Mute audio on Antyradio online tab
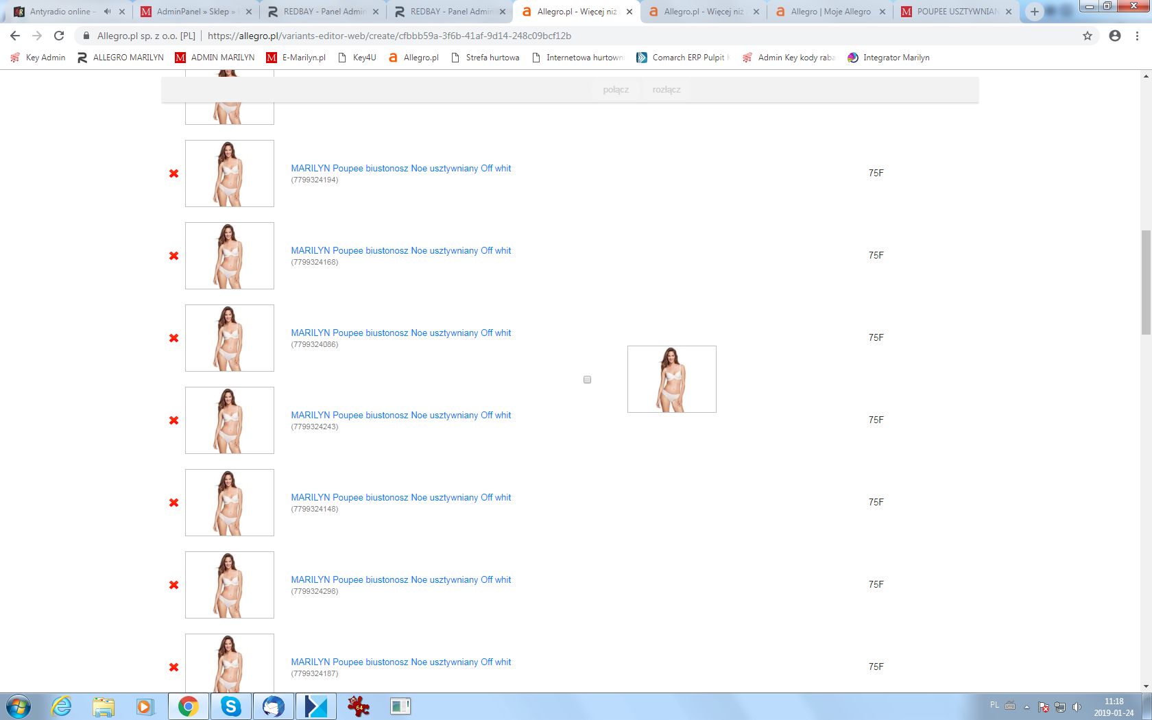 [x=107, y=12]
